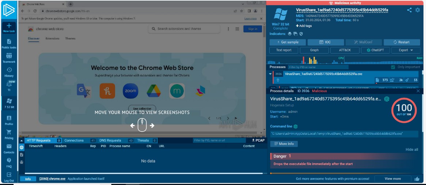
Task: Select the files document icon beside network panel
Action: [x=22, y=155]
